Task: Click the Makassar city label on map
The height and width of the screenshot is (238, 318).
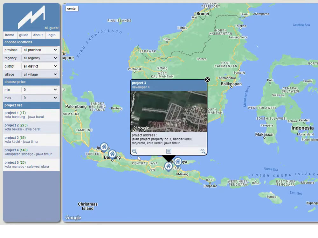Action: click(x=265, y=134)
